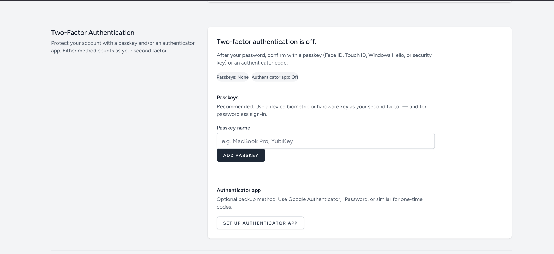Screen dimensions: 554x254
Task: Select the "Authenticator app: Off" status badge
Action: point(275,77)
